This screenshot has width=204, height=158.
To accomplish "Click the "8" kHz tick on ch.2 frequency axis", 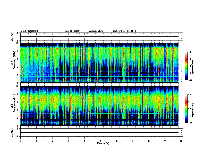I will 18,94.
